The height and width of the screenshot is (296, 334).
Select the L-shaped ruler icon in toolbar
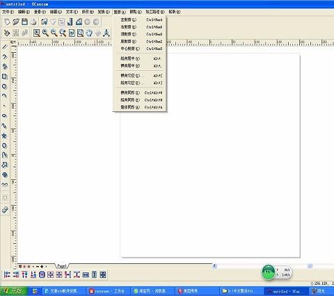point(70,22)
